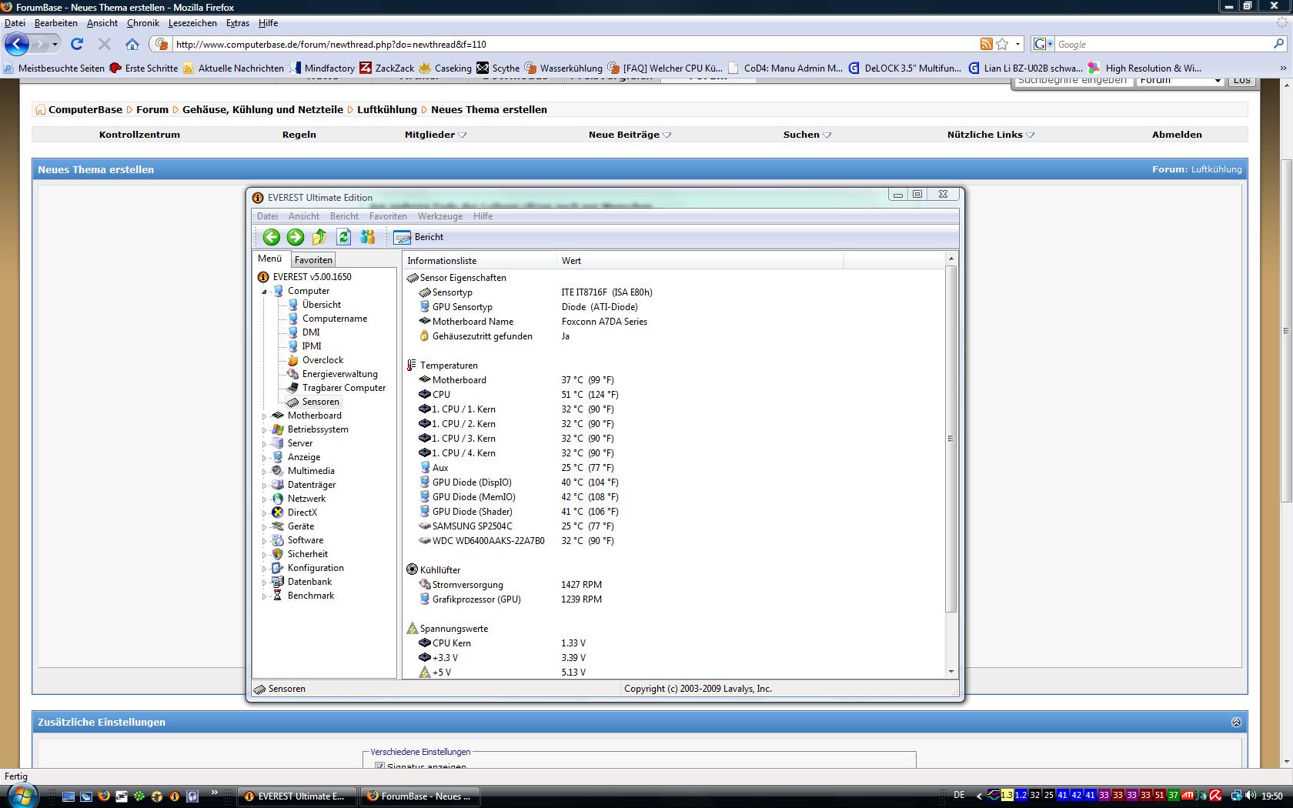Open the Kontrollzentrum link
1293x808 pixels.
tap(139, 135)
